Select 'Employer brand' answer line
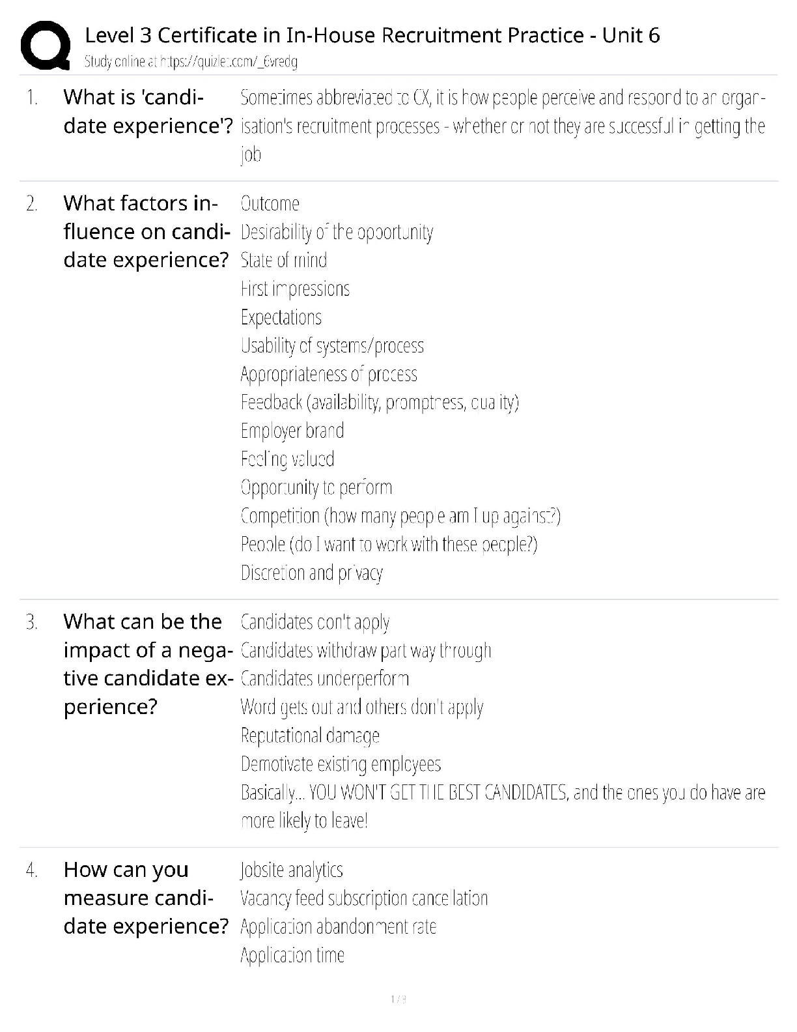The image size is (797, 1032). click(292, 431)
